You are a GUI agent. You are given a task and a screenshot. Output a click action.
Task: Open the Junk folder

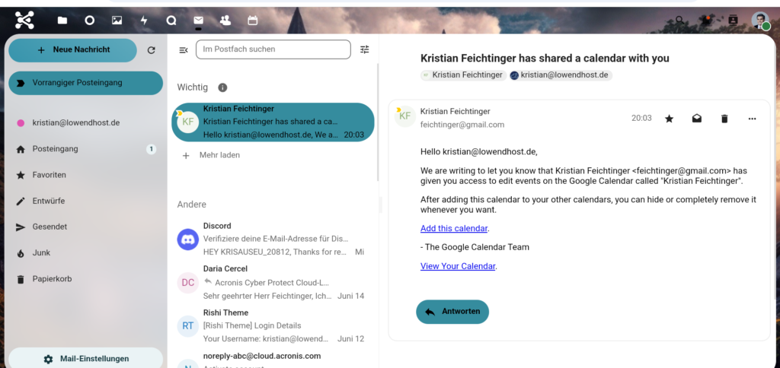coord(85,252)
